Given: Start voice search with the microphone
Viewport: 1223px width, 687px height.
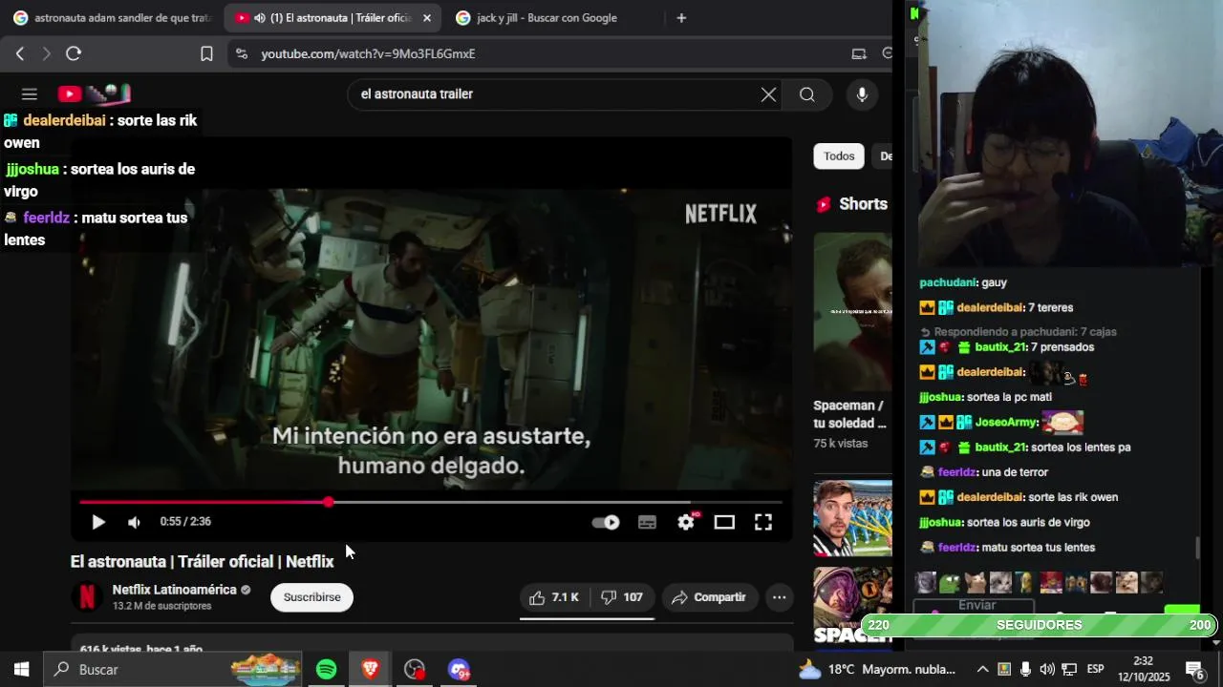Looking at the screenshot, I should 862,94.
